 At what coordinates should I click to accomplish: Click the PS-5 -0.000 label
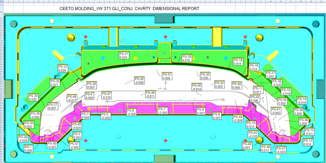106,116
